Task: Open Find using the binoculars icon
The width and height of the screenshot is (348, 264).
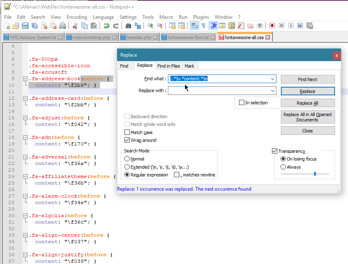Action: click(x=128, y=26)
